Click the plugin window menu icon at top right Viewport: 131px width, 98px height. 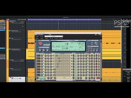click(x=101, y=36)
